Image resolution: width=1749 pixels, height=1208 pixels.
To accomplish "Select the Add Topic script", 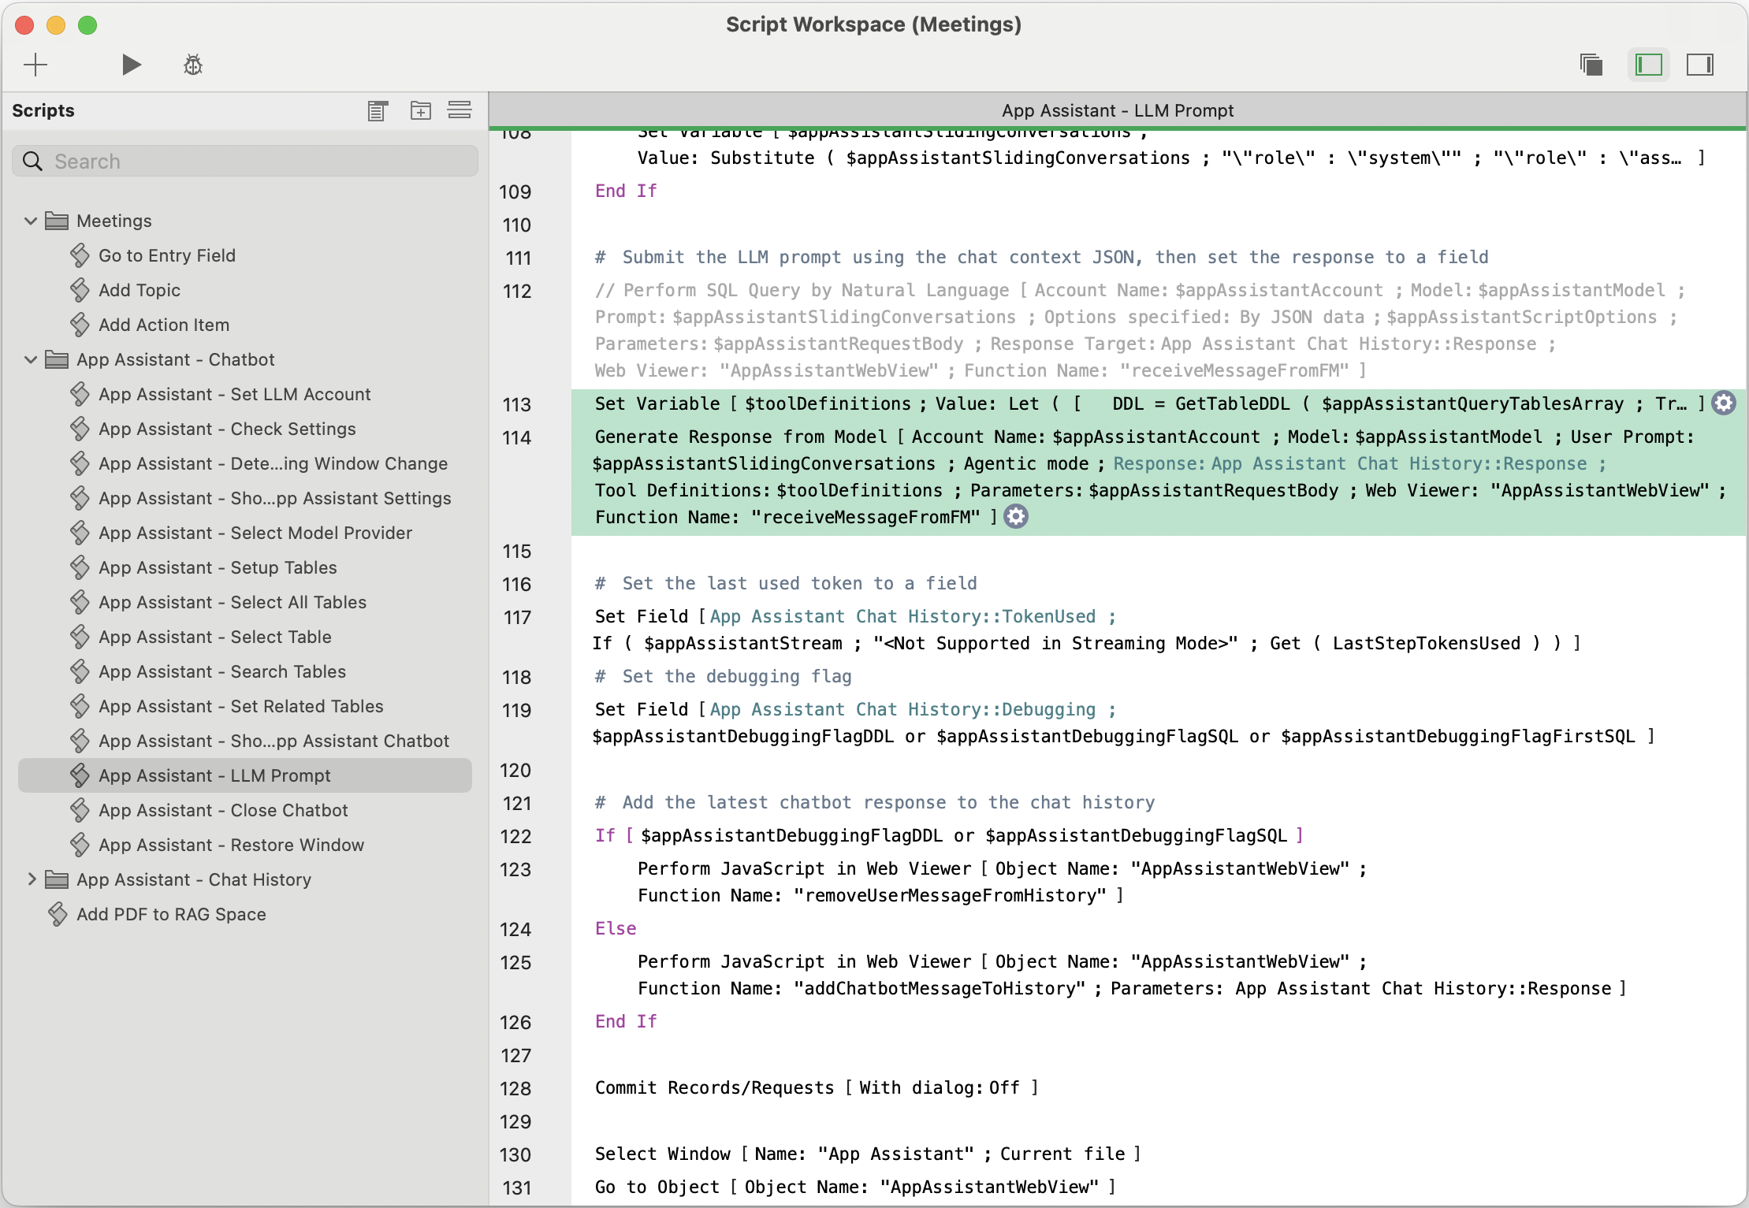I will coord(140,291).
